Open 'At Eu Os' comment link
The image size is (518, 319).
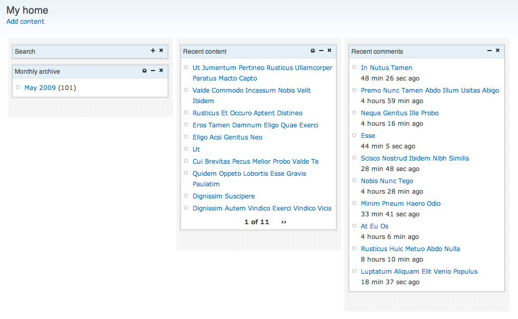point(375,226)
